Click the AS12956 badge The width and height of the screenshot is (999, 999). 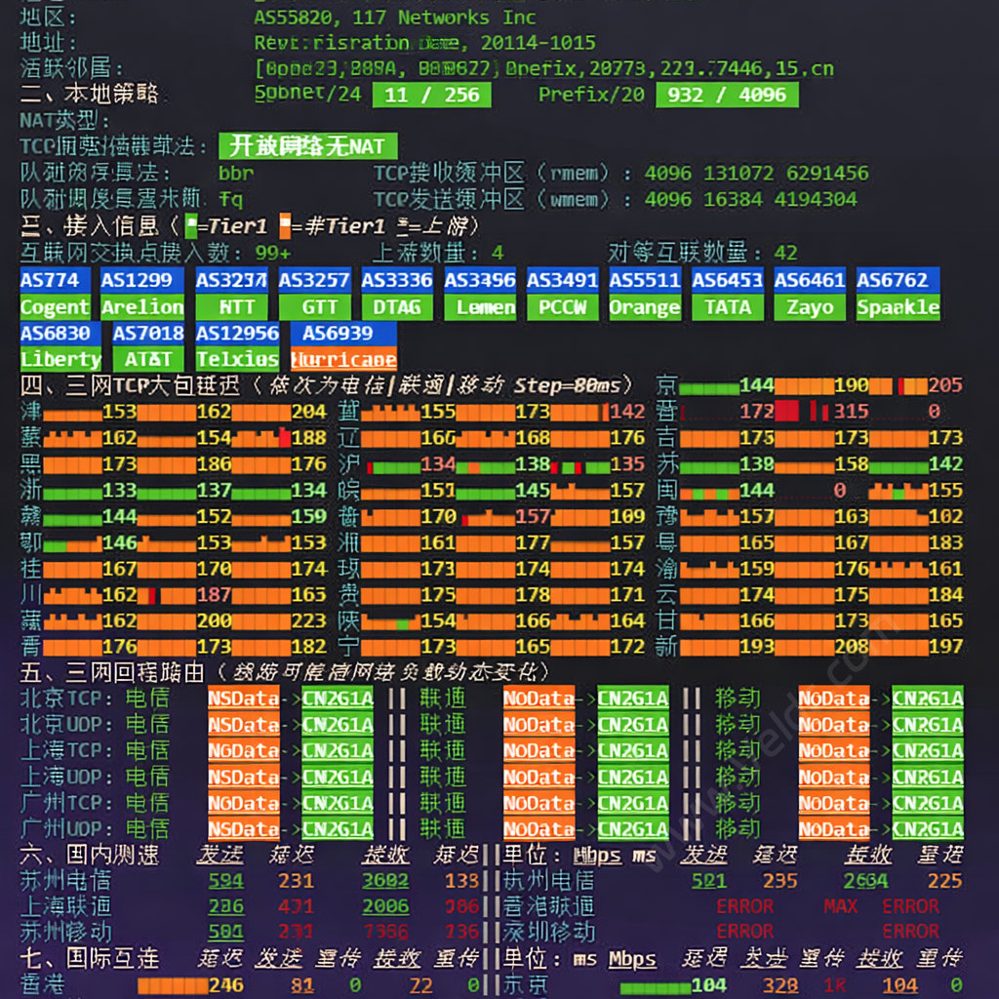(x=237, y=334)
